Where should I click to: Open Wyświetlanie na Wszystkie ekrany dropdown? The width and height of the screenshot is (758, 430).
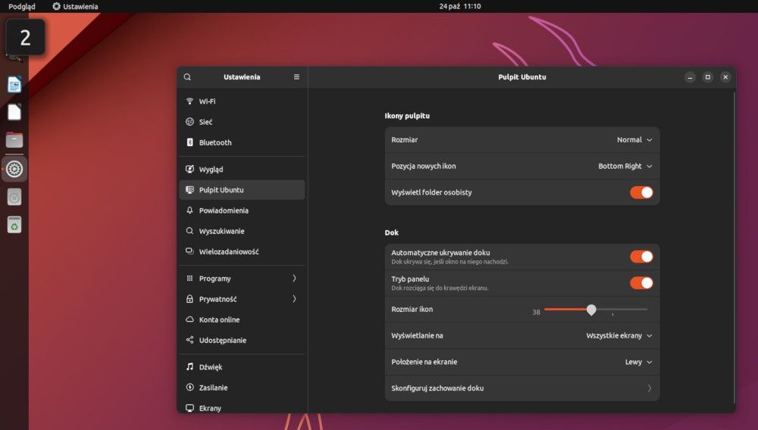(x=619, y=336)
